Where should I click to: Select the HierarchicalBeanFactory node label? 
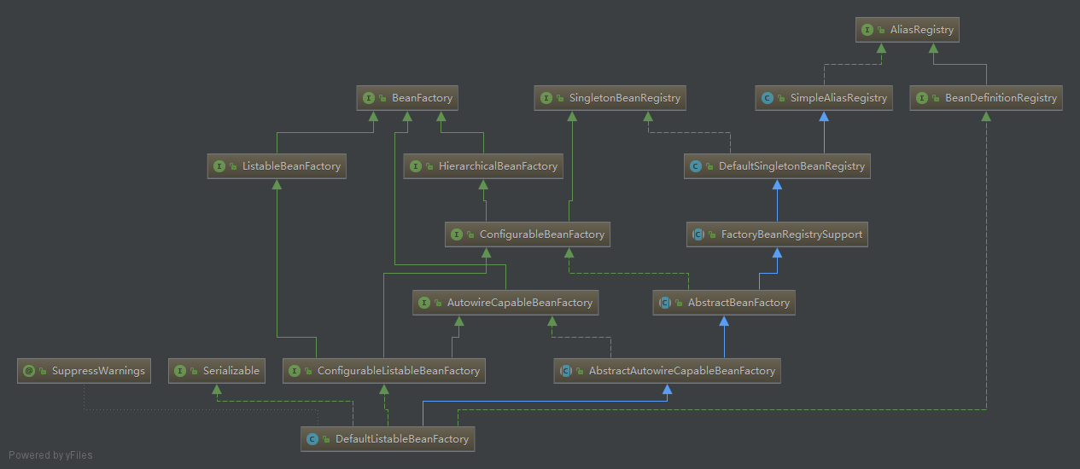click(498, 166)
